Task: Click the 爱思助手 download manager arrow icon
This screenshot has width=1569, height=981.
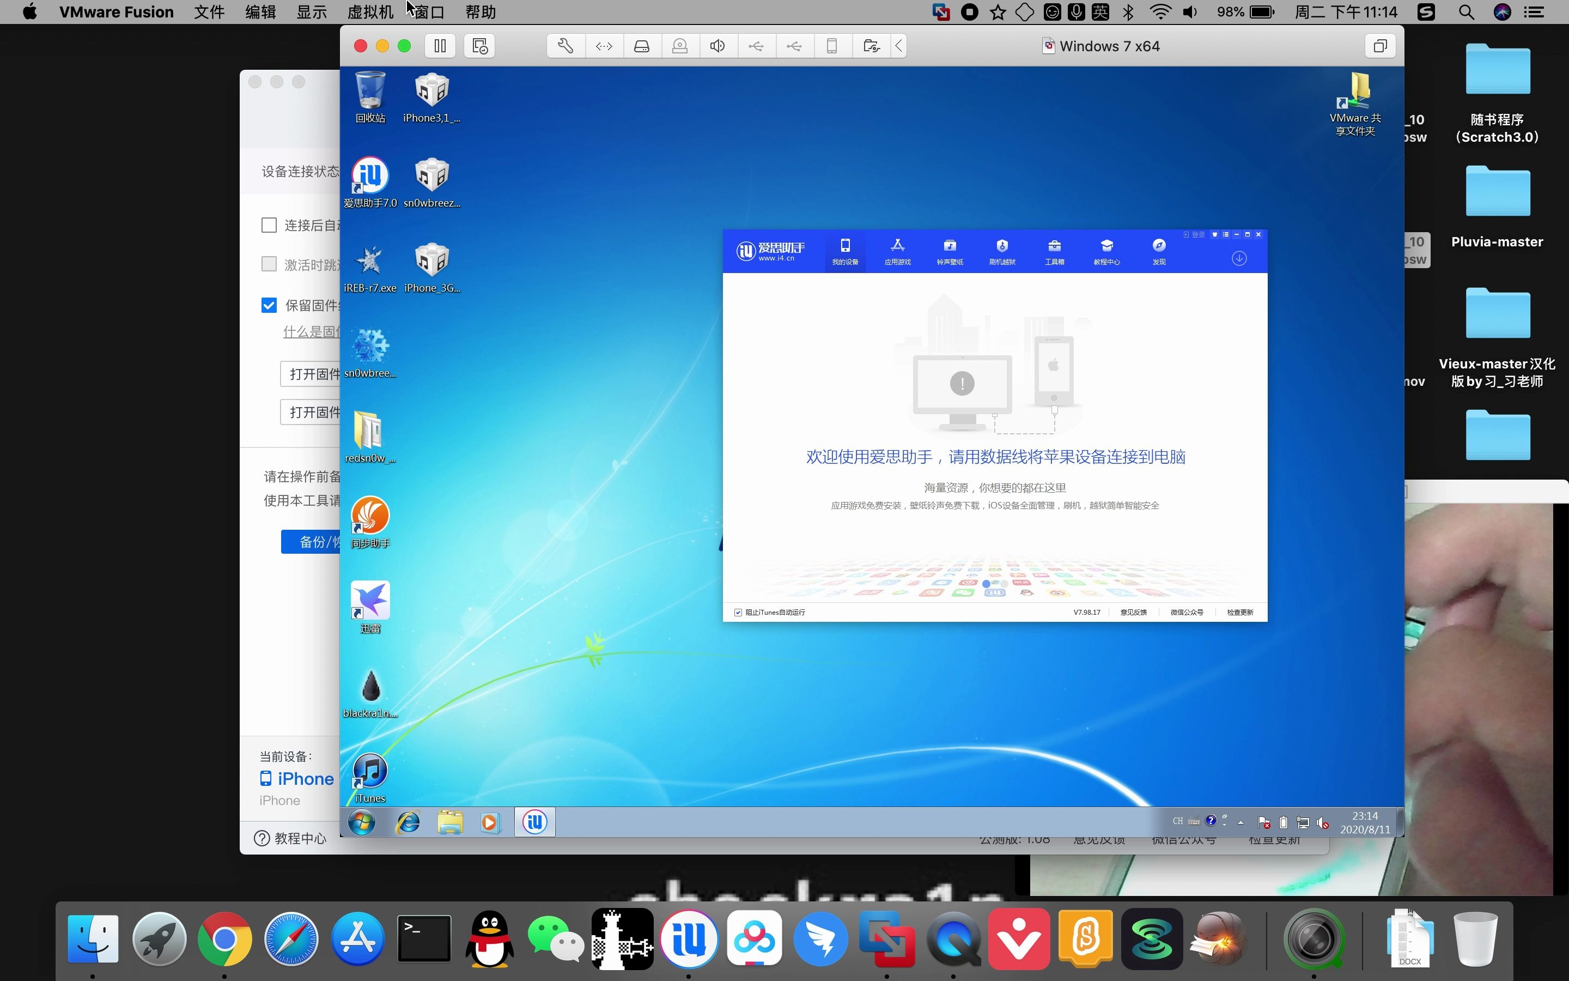Action: coord(1239,258)
